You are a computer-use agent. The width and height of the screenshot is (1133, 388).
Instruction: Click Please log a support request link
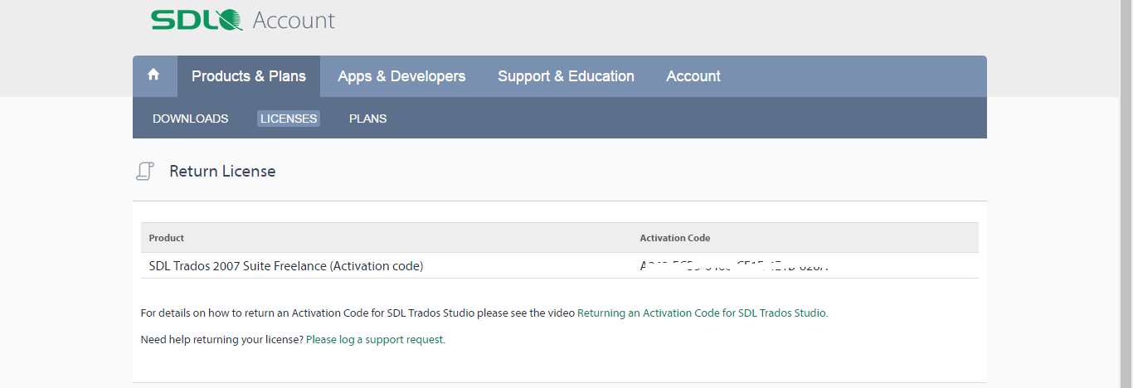tap(375, 340)
